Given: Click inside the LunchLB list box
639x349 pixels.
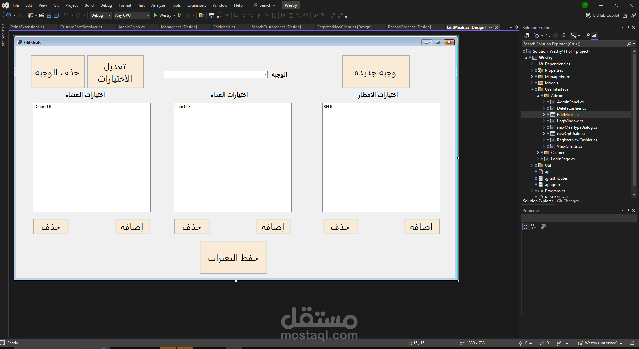Looking at the screenshot, I should pyautogui.click(x=233, y=157).
